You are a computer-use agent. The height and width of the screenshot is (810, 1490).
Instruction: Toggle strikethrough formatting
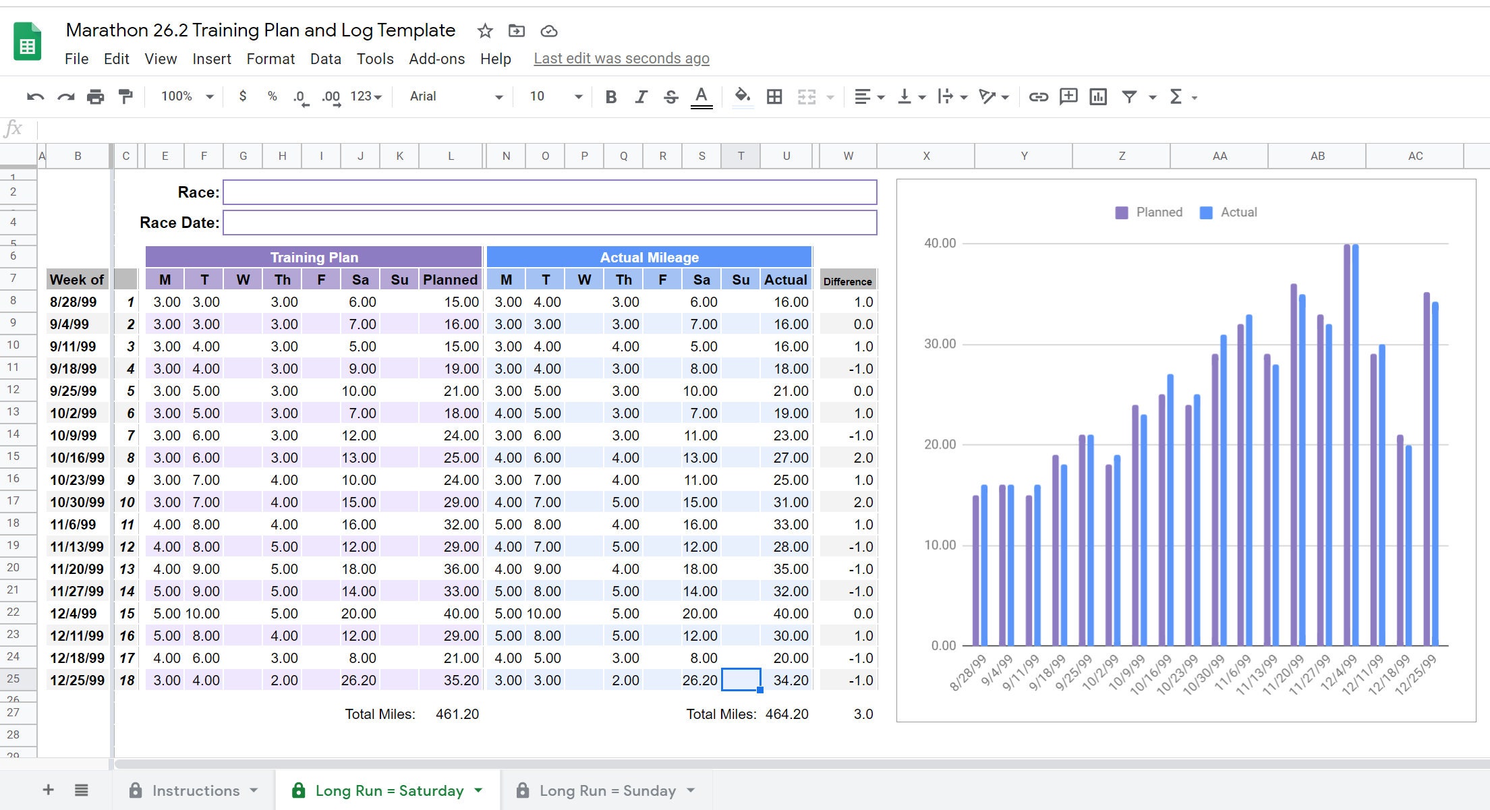click(670, 96)
